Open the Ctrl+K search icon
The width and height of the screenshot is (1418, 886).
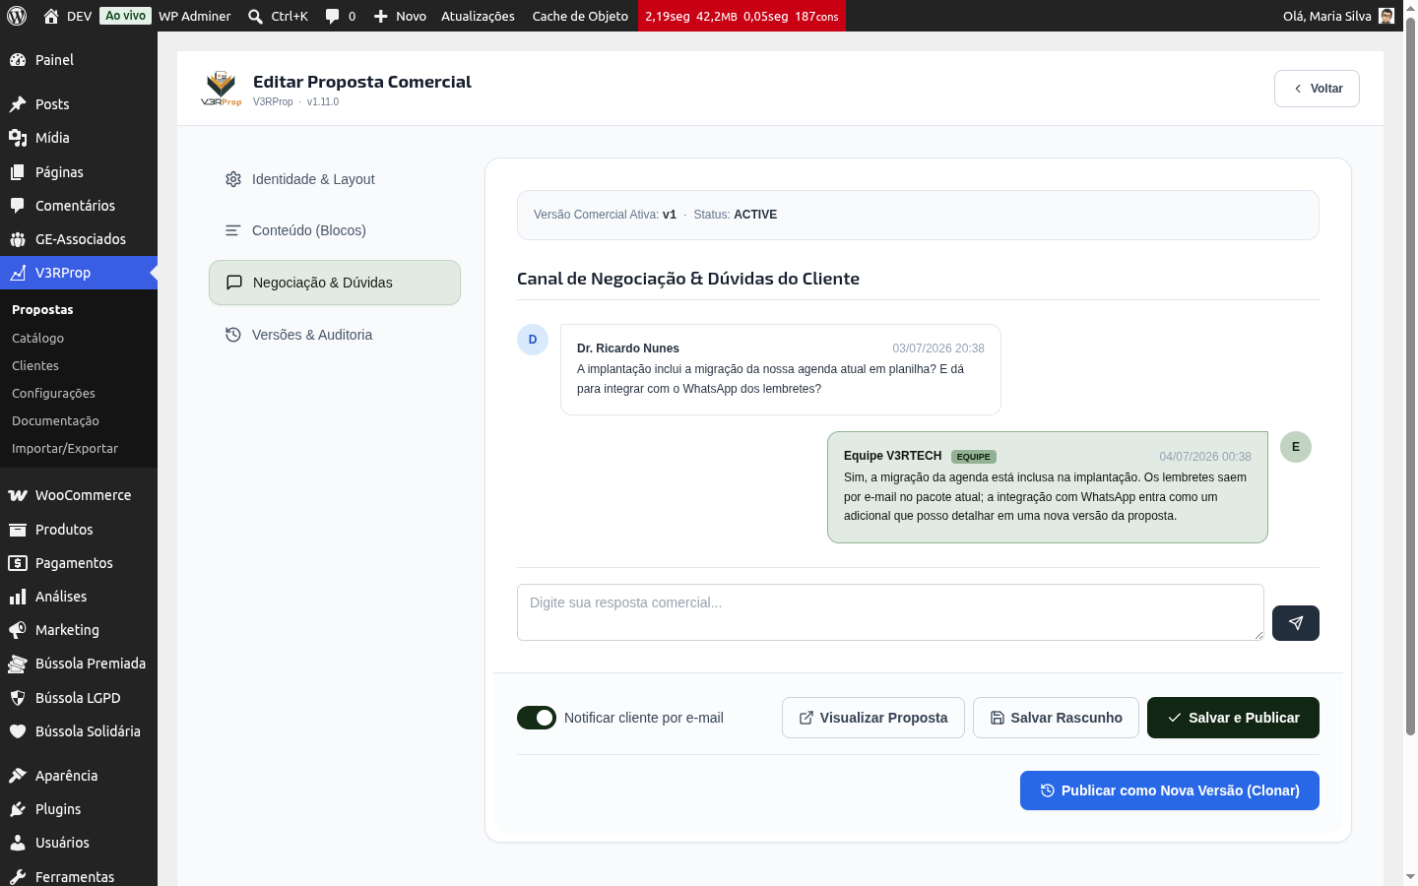tap(255, 16)
